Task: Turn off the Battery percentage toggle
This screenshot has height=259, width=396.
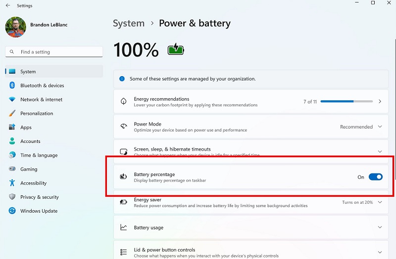Action: tap(375, 177)
